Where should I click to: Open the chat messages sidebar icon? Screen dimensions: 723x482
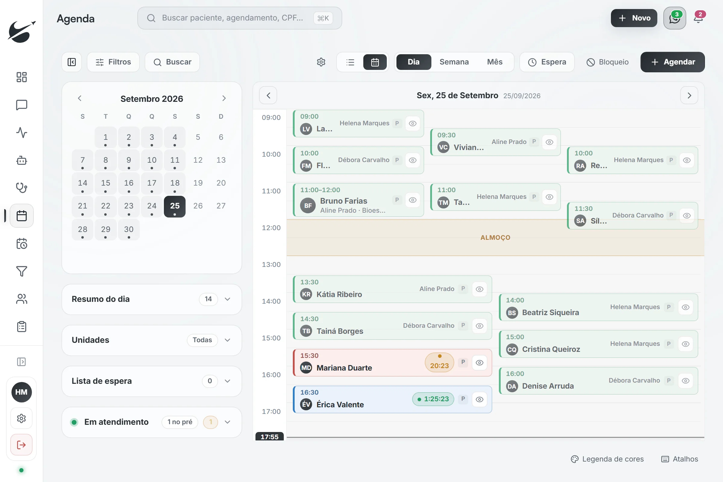tap(21, 105)
